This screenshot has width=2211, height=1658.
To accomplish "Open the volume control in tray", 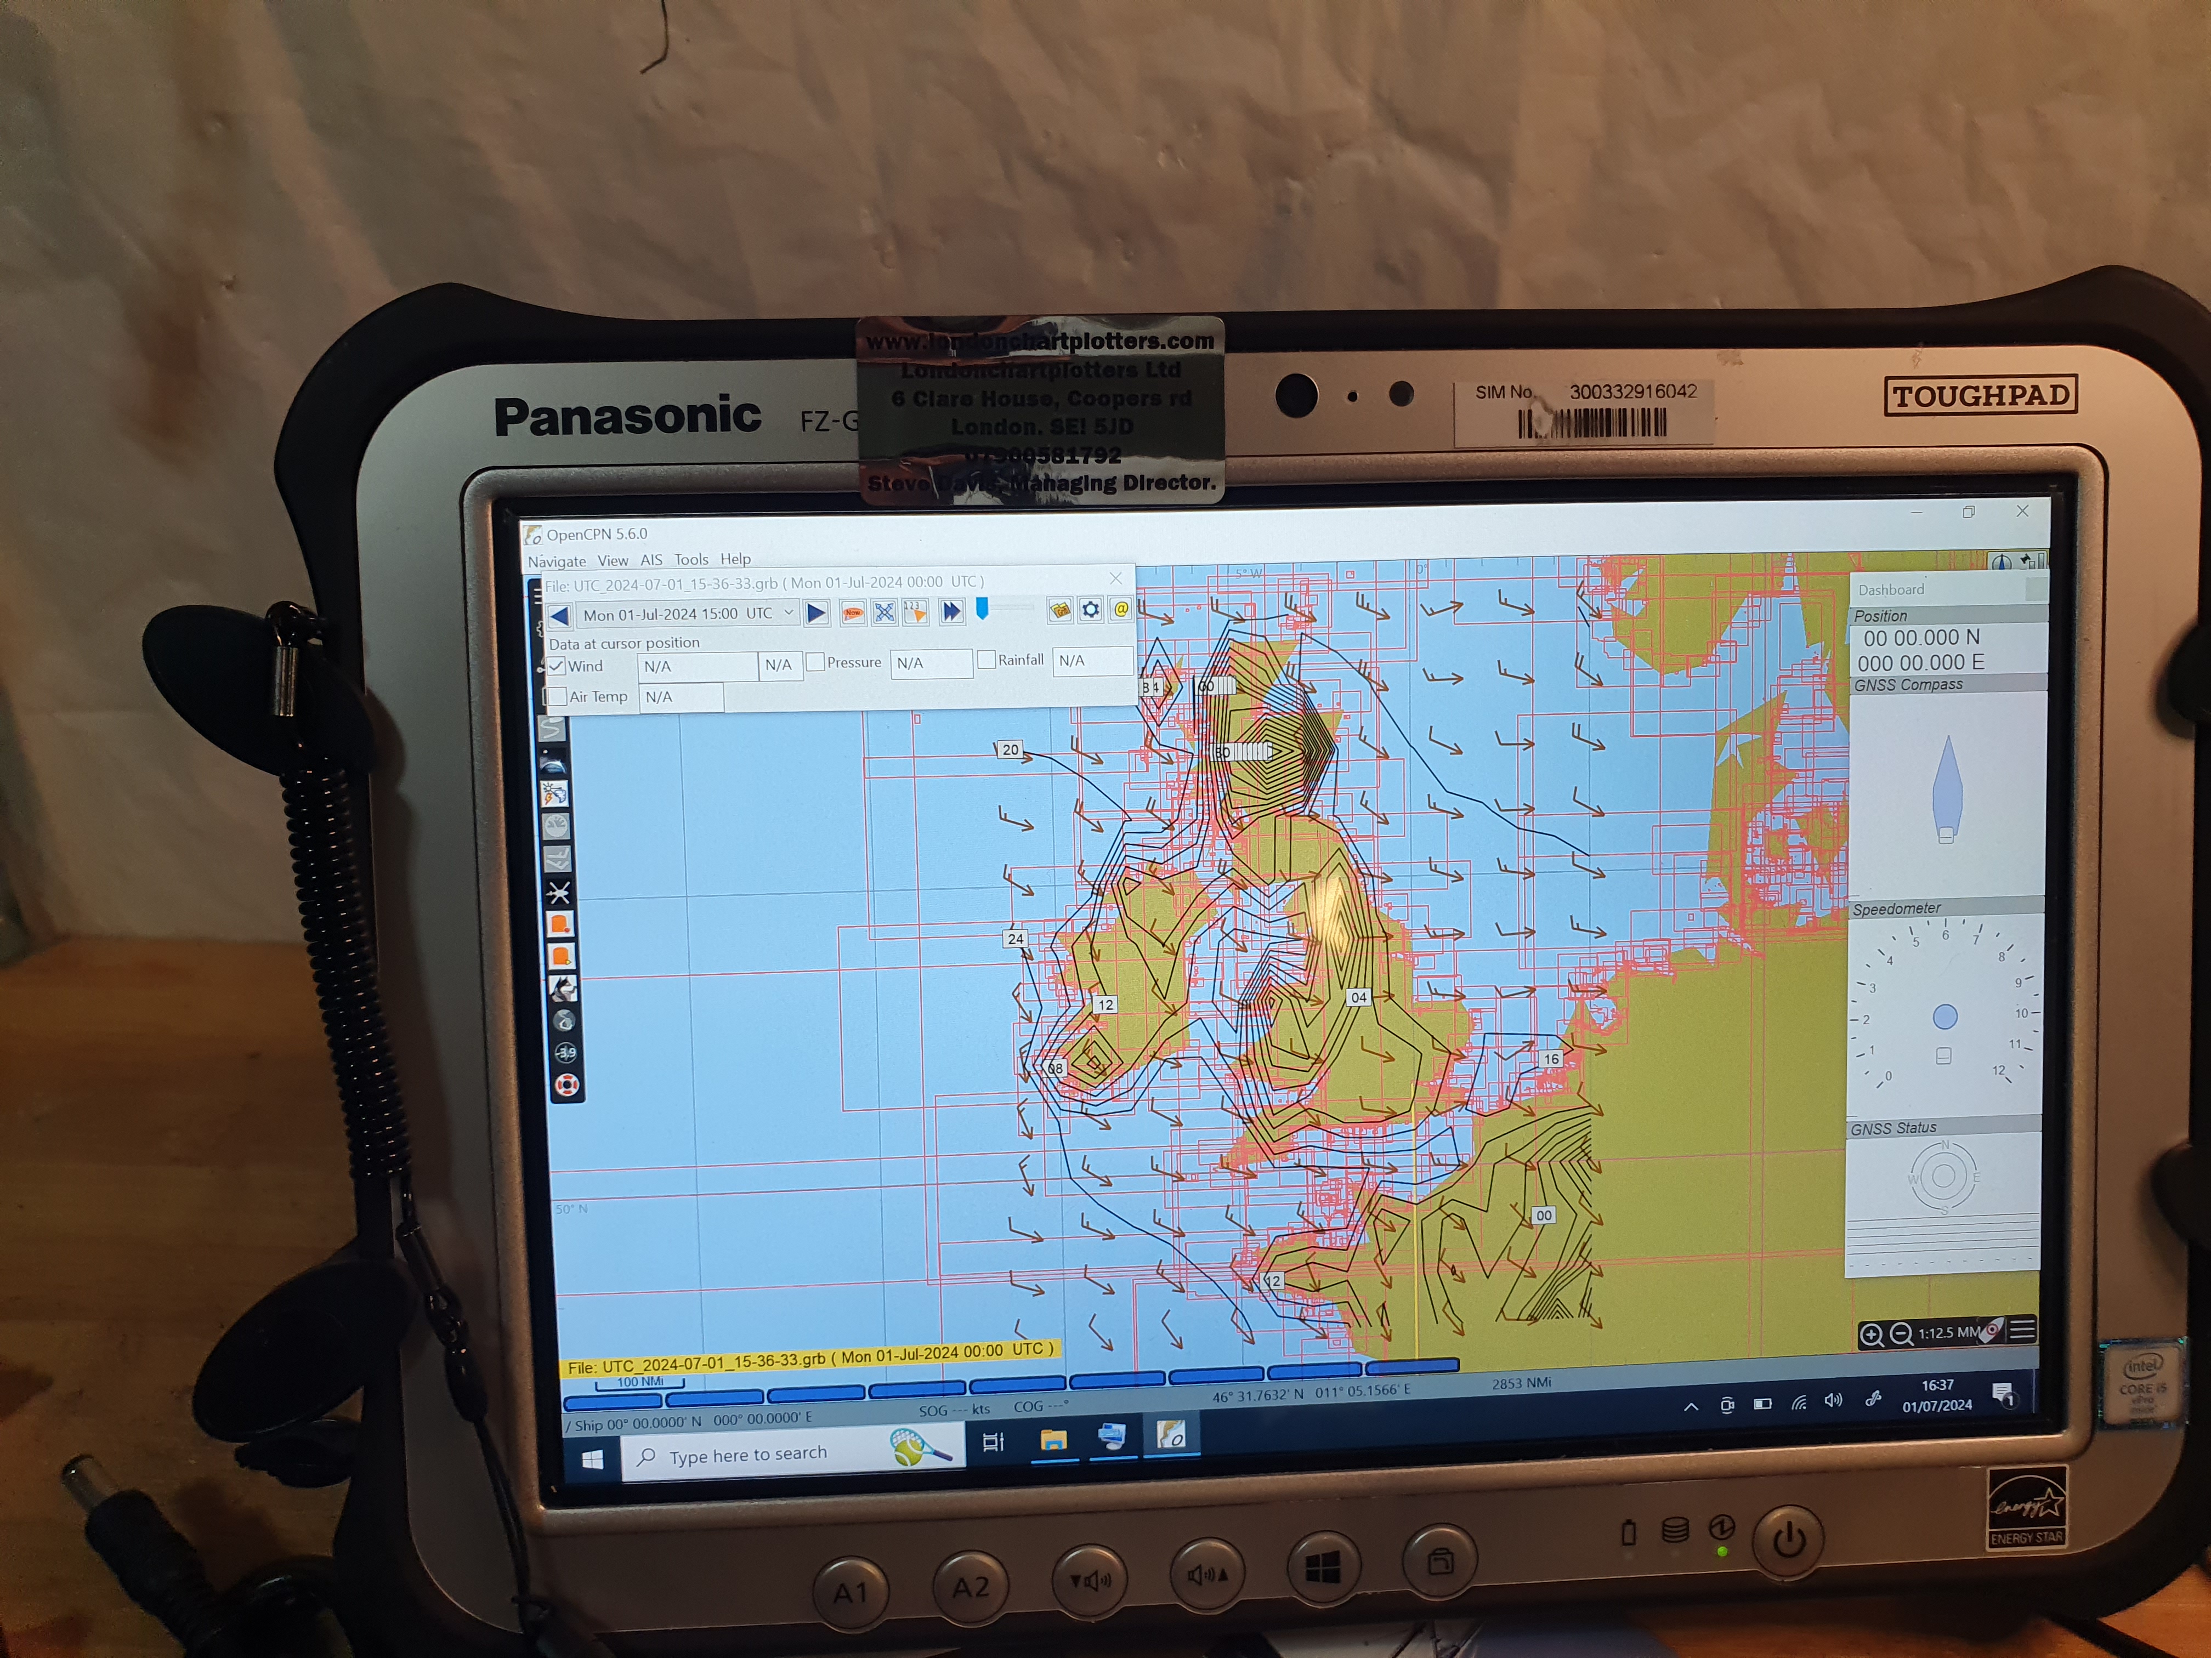I will (1833, 1401).
